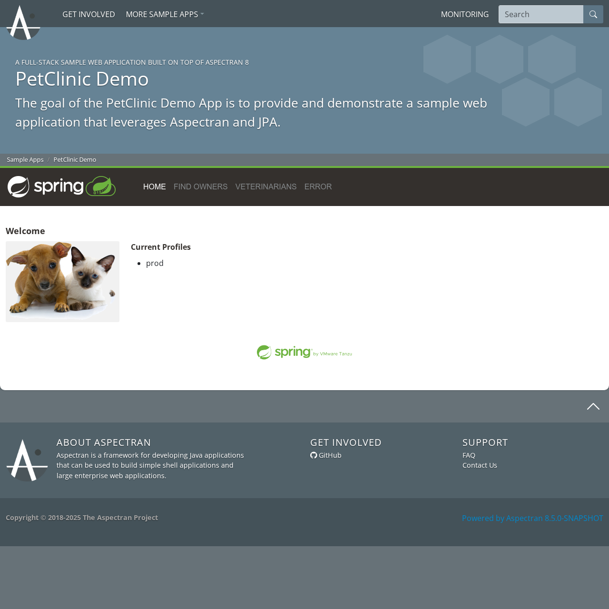Click the Aspectran logo in top navigation
This screenshot has width=609, height=609.
(x=23, y=22)
